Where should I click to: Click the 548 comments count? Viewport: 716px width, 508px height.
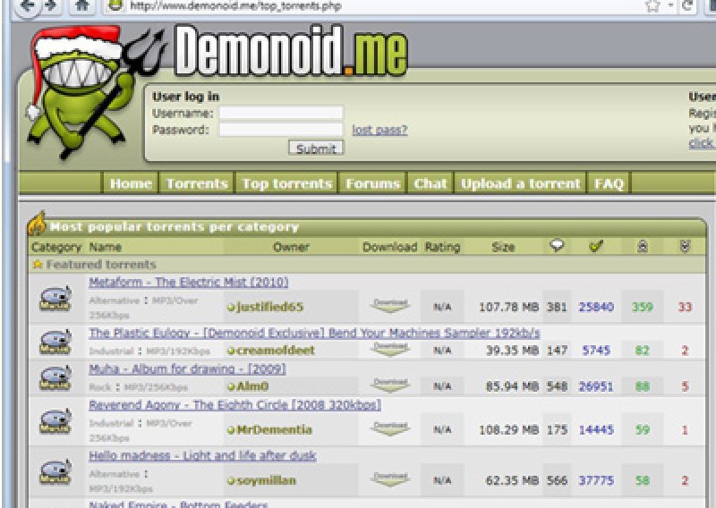pyautogui.click(x=557, y=386)
